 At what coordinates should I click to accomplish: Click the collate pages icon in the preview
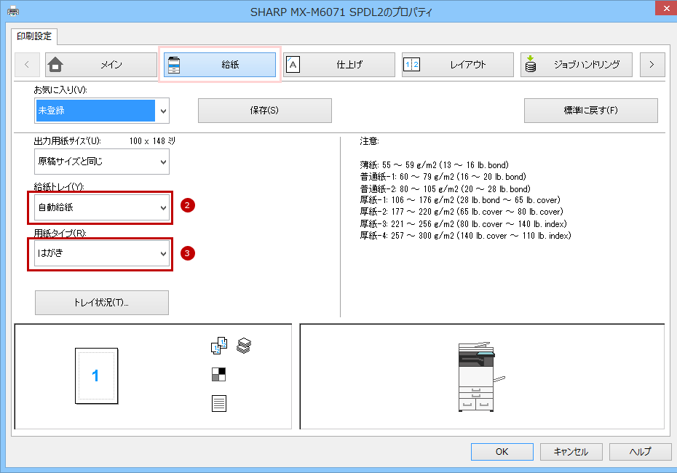click(x=219, y=346)
